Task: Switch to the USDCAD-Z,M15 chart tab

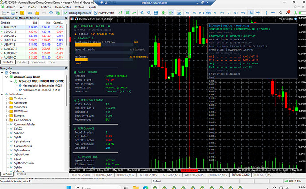Action: coord(171,175)
